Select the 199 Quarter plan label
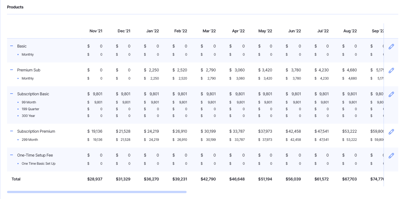 pos(30,109)
